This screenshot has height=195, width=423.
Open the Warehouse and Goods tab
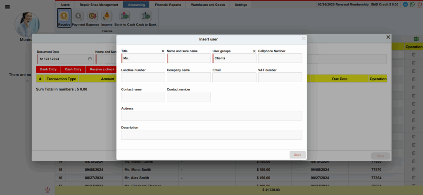pyautogui.click(x=208, y=5)
